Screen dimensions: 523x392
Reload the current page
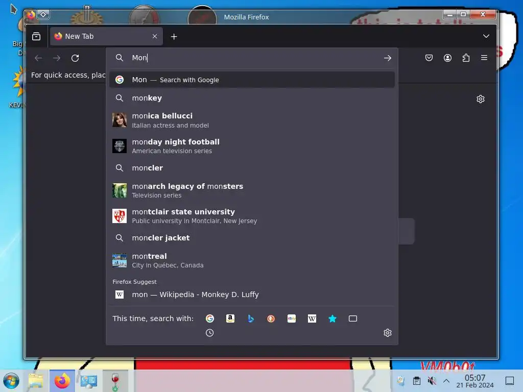(x=75, y=58)
